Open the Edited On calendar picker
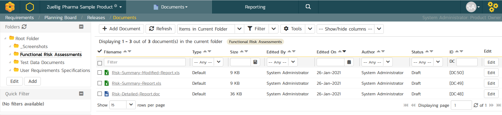Screen dimensions: 502x115 [x=349, y=62]
